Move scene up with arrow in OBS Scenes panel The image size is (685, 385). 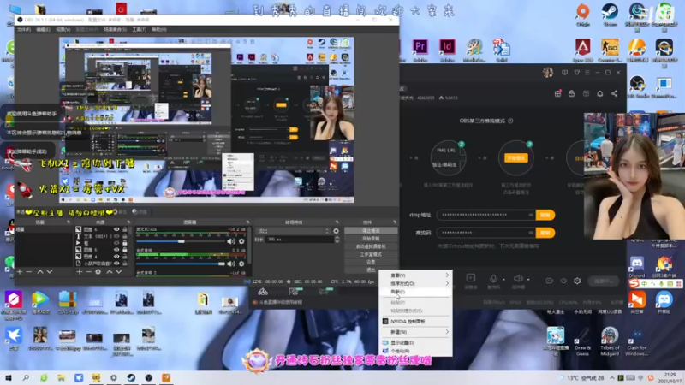point(40,271)
